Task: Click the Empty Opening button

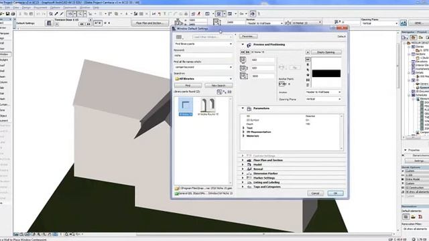Action: (x=326, y=52)
